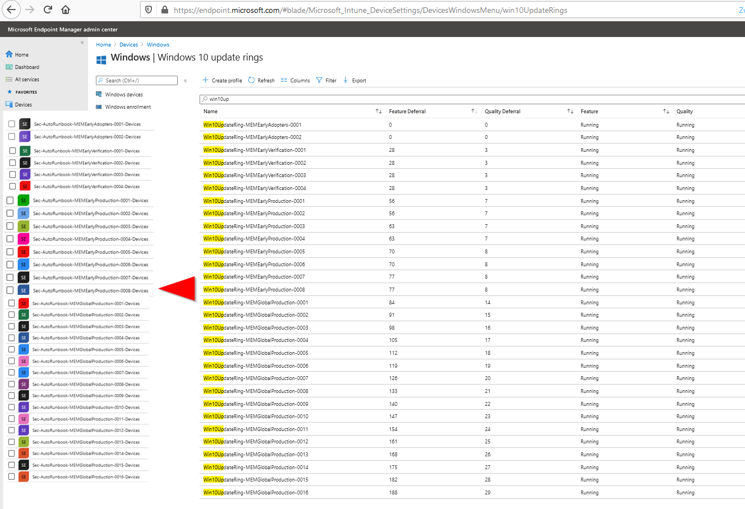745x509 pixels.
Task: Click SE icon of MEMEarlyVerification-0004-Devices group
Action: coord(25,186)
